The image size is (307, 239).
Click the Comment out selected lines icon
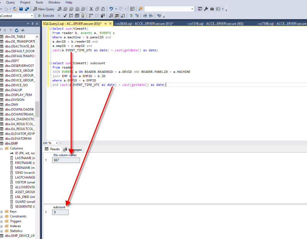[x=131, y=16]
